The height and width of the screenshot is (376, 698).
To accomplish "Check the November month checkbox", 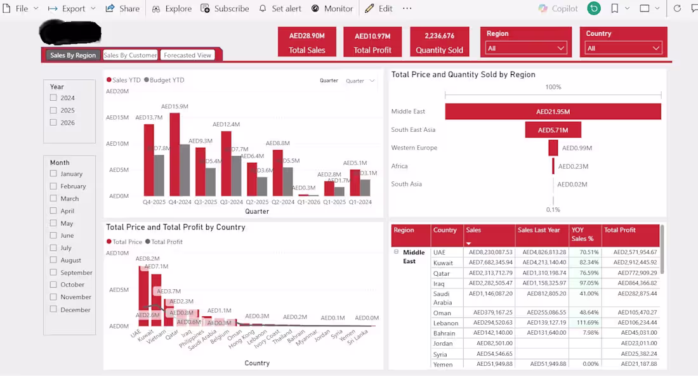I will pyautogui.click(x=53, y=297).
